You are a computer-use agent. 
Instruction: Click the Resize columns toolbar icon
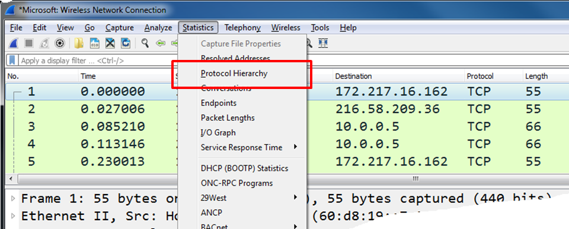coord(323,44)
